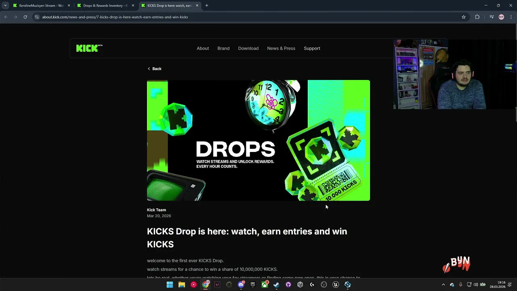Open a new browser tab
The width and height of the screenshot is (517, 291).
[207, 6]
